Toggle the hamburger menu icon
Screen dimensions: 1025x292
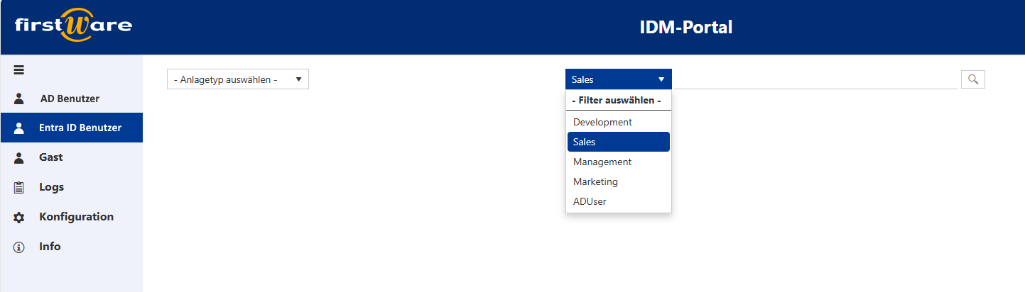tap(19, 69)
